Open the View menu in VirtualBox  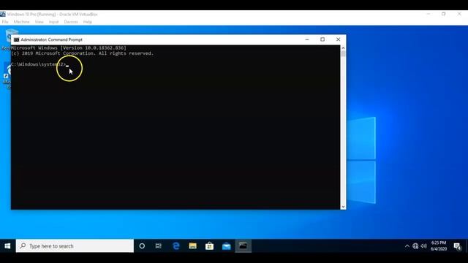(x=39, y=22)
